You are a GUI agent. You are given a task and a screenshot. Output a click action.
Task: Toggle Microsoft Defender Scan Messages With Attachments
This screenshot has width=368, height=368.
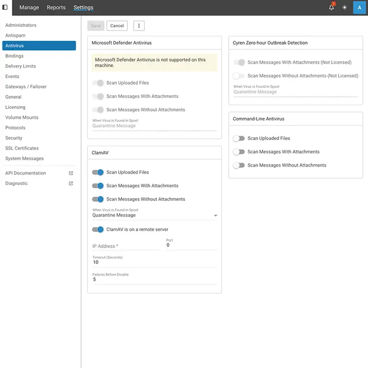[98, 96]
